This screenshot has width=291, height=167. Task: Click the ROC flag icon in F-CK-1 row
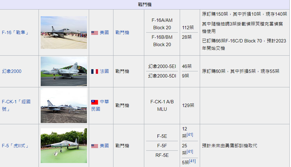(x=95, y=102)
